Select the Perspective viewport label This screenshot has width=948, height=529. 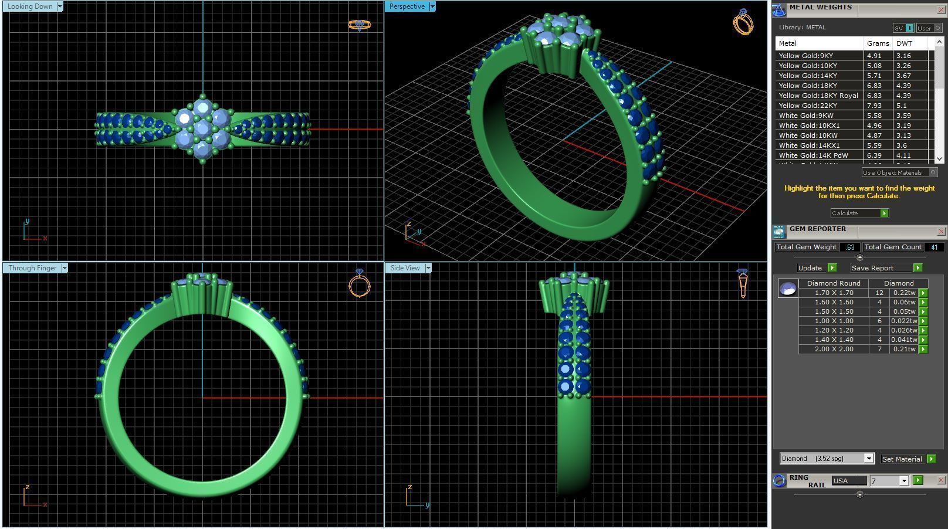407,6
